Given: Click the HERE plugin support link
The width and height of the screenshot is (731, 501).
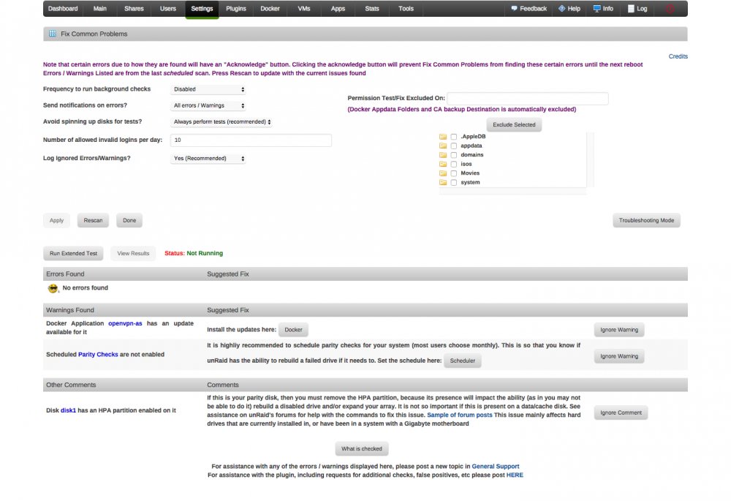Looking at the screenshot, I should (x=515, y=475).
